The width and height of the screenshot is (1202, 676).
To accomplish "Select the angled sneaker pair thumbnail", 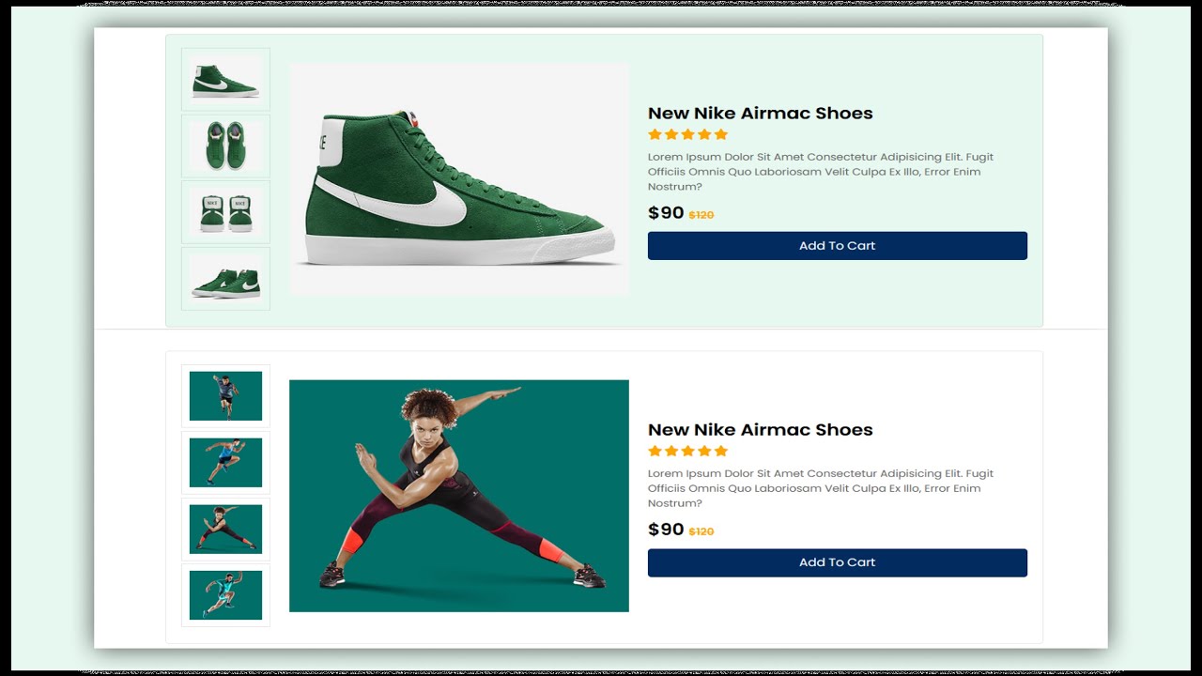I will [225, 279].
